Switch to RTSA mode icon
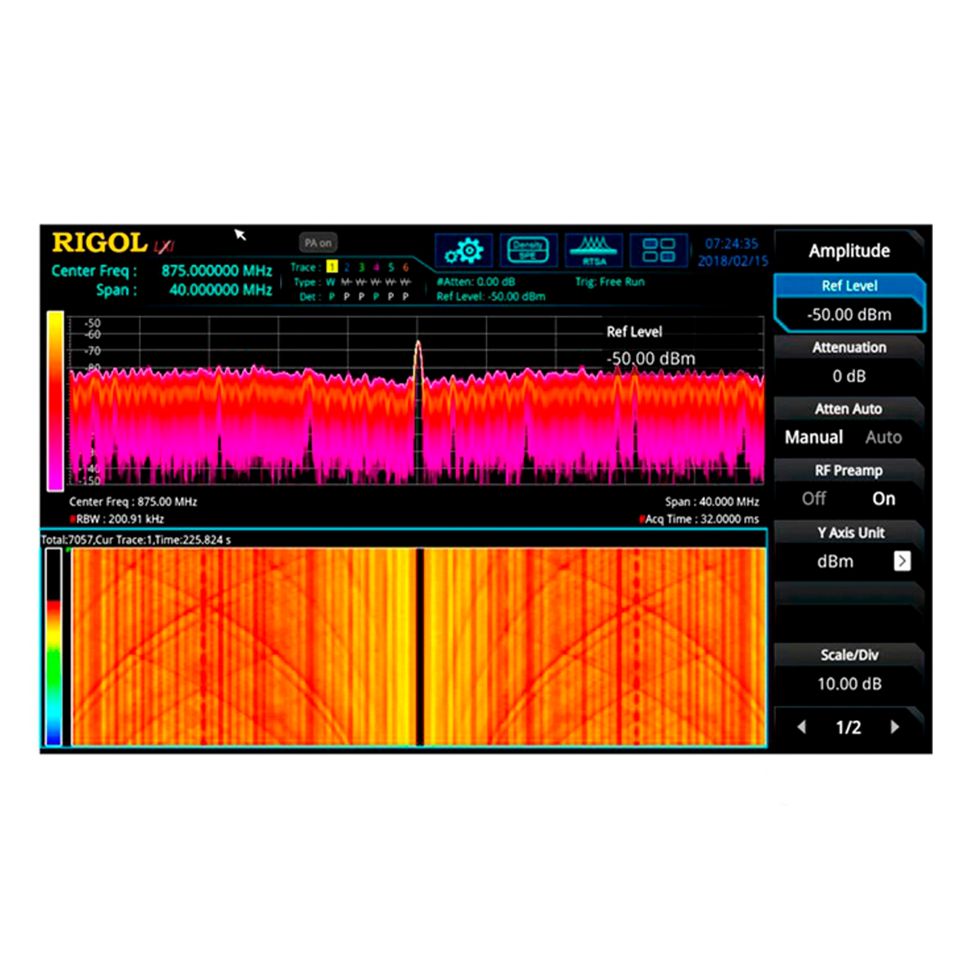Viewport: 977px width, 977px height. 594,251
